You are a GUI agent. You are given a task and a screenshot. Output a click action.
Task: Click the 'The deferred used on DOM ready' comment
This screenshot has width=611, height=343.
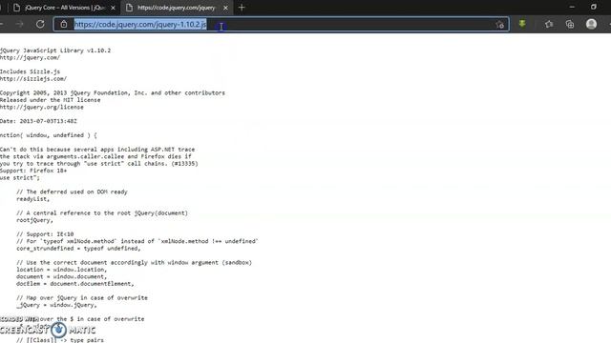click(x=73, y=192)
